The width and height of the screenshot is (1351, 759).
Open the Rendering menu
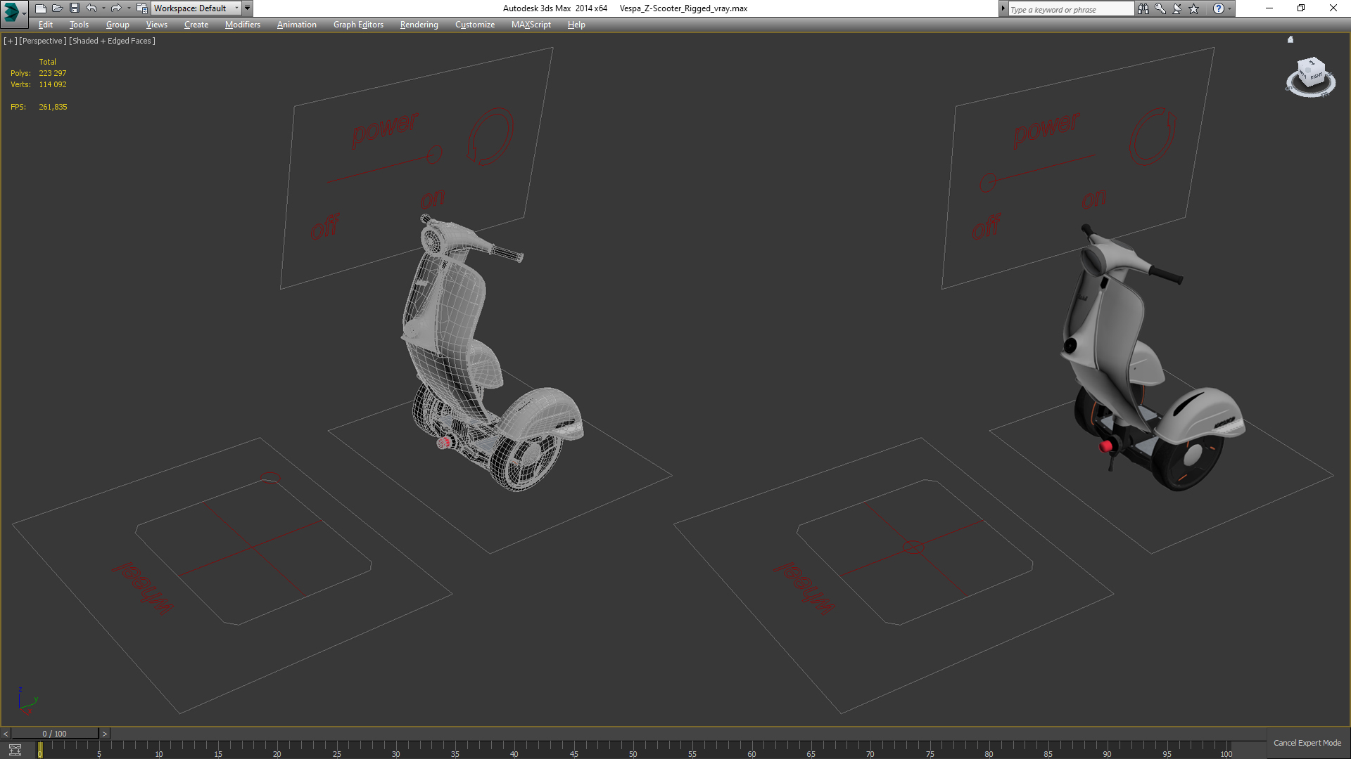(x=419, y=25)
